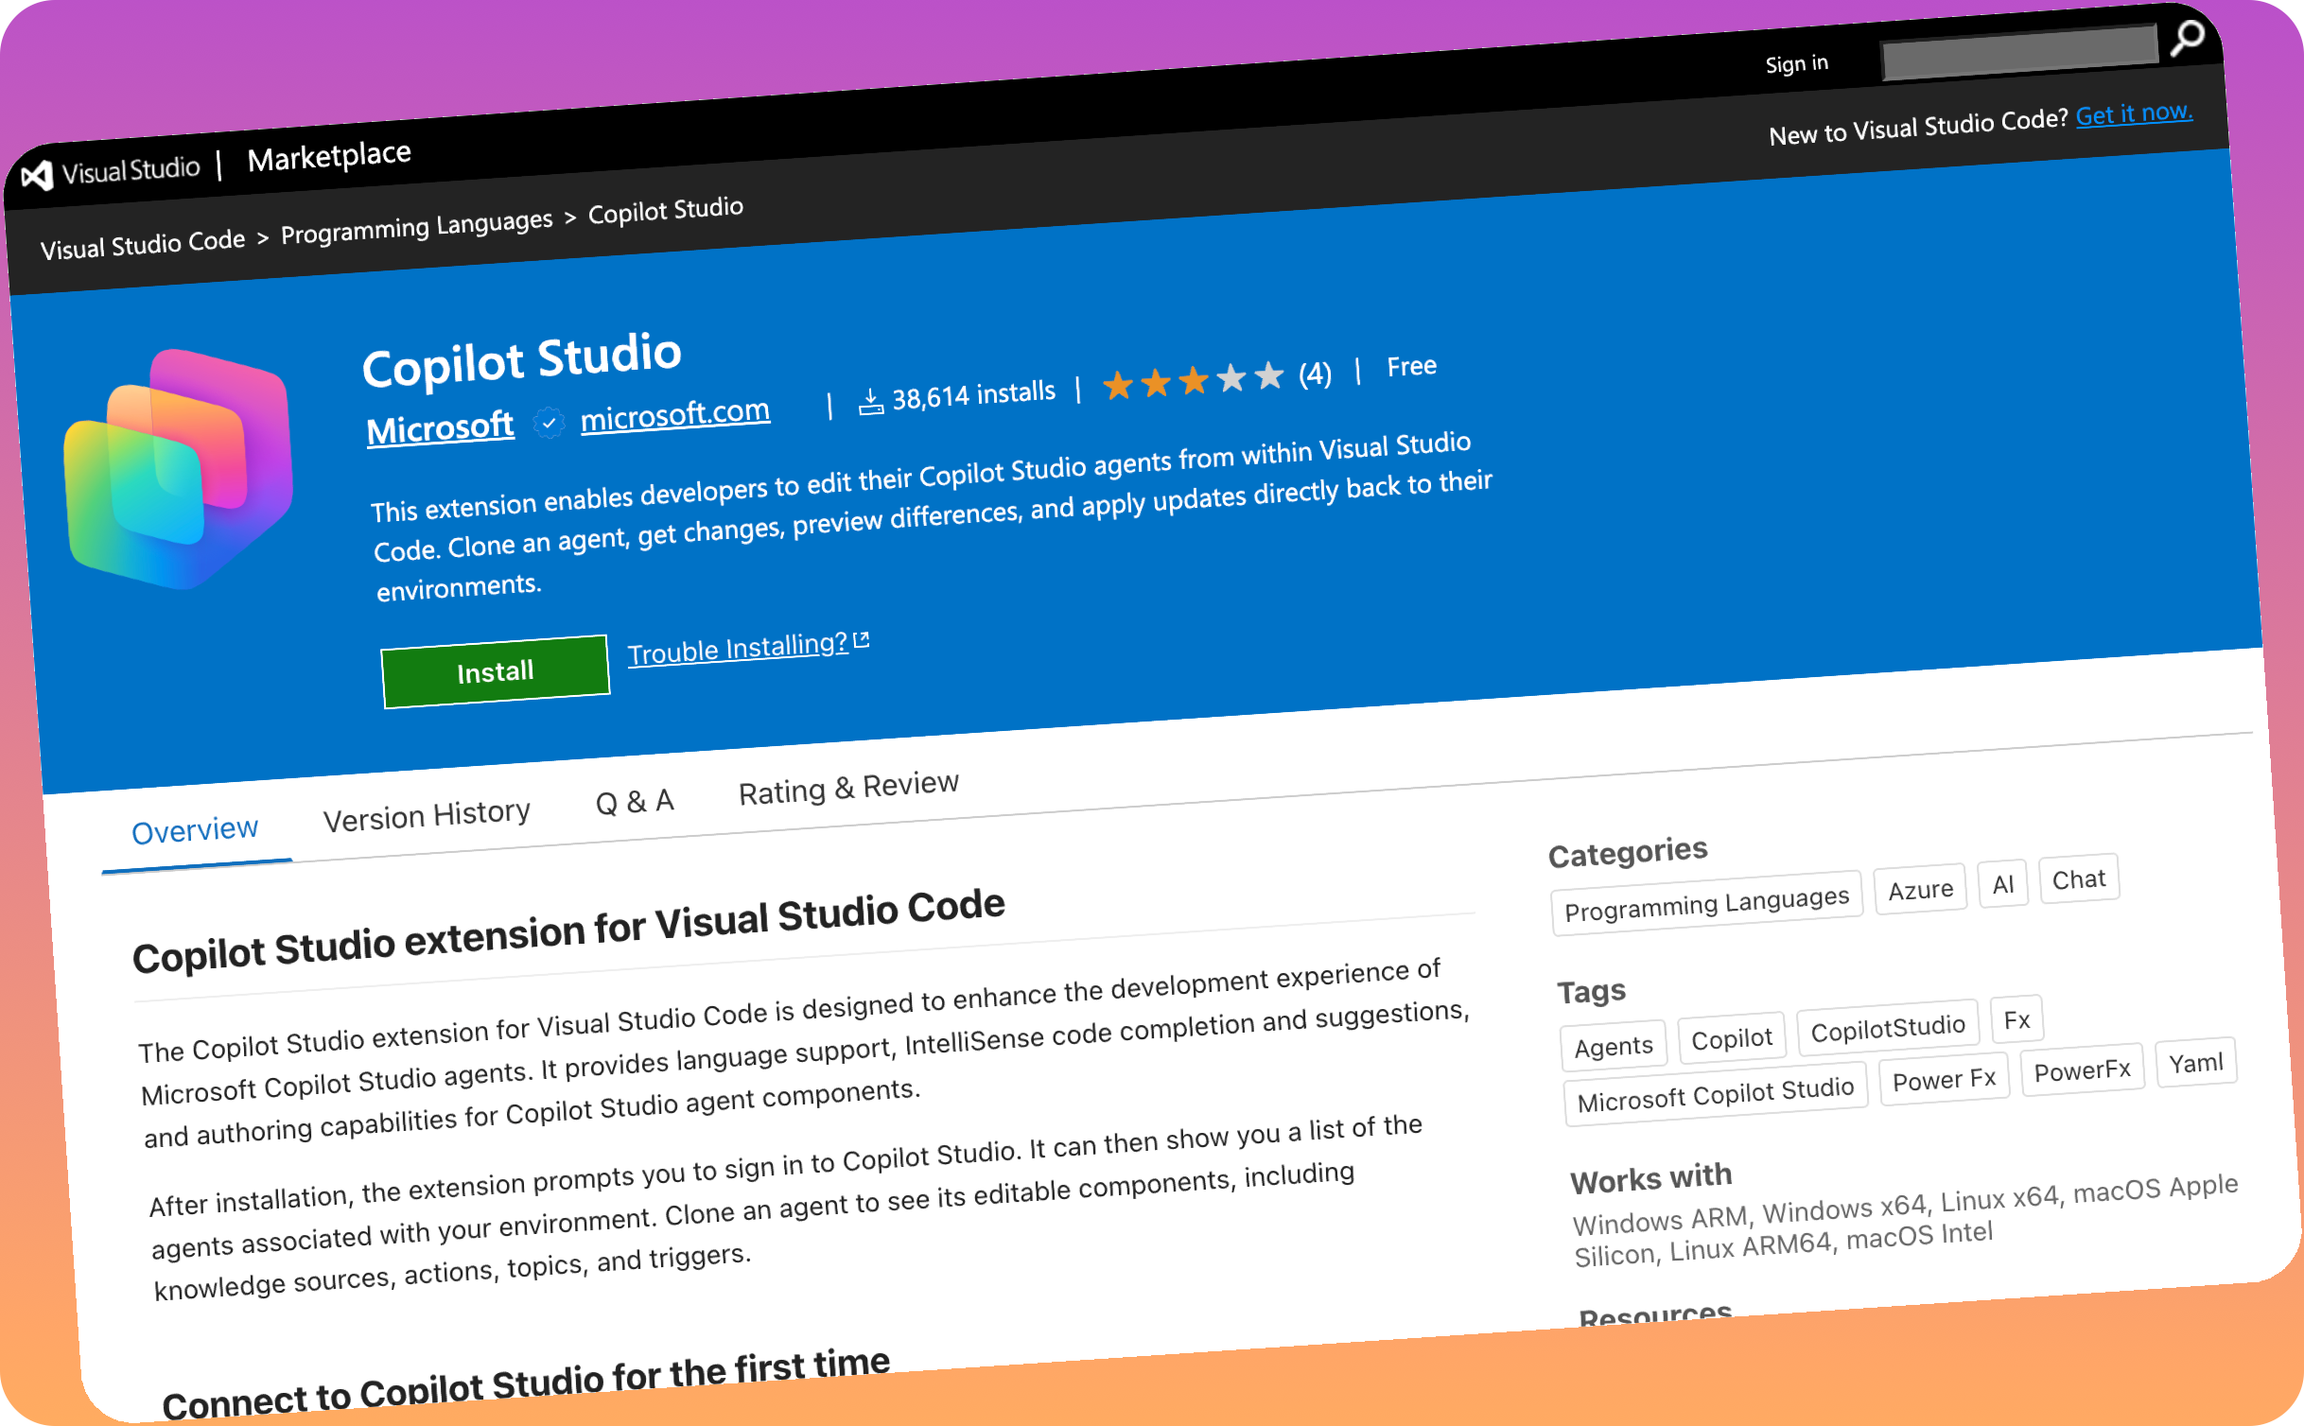This screenshot has height=1426, width=2304.
Task: Open the Microsoft publisher link
Action: 440,425
